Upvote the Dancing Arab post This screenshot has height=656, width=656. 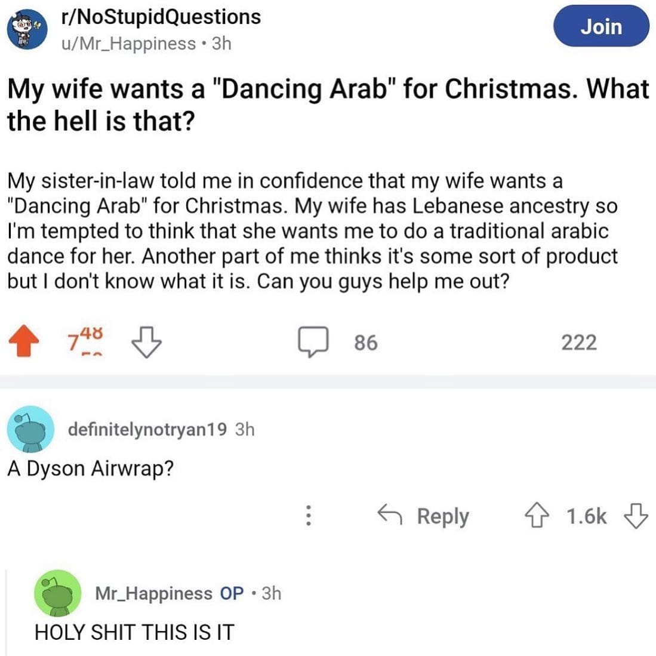pyautogui.click(x=24, y=343)
